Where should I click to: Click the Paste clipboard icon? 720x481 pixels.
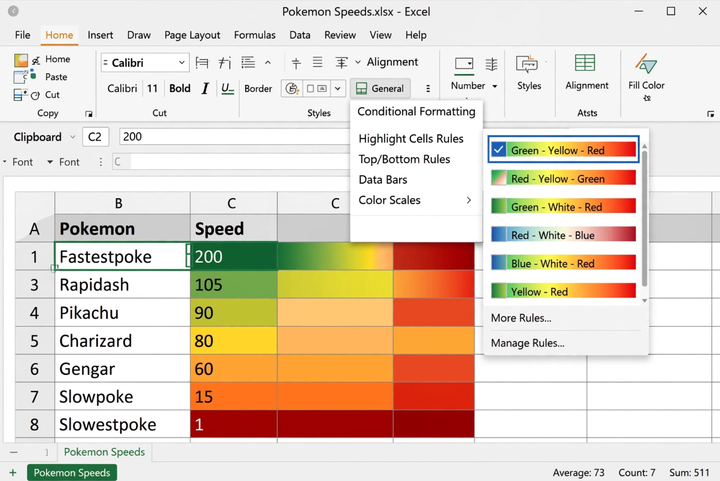click(21, 77)
